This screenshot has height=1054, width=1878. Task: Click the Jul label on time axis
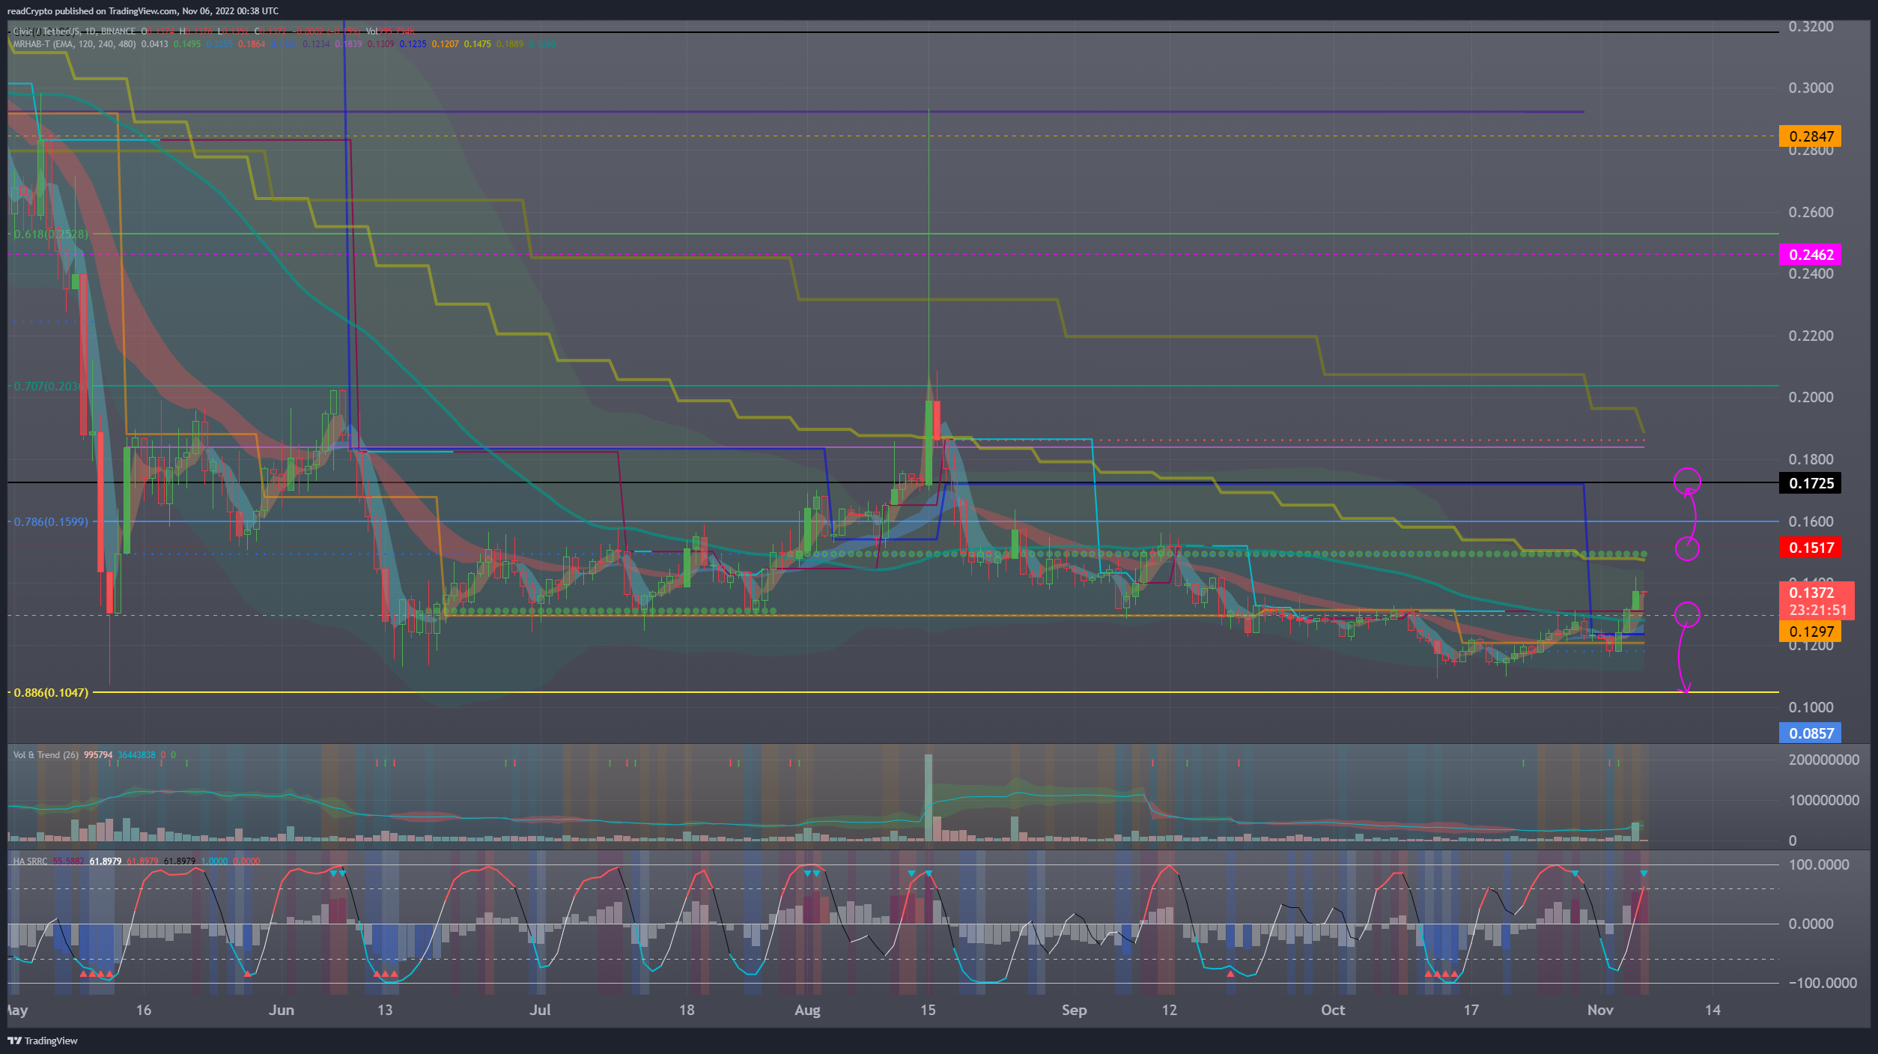540,1010
